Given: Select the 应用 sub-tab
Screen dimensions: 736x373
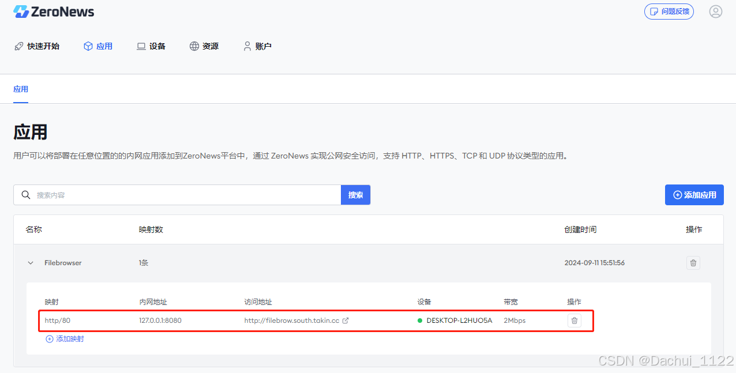Looking at the screenshot, I should click(x=21, y=89).
